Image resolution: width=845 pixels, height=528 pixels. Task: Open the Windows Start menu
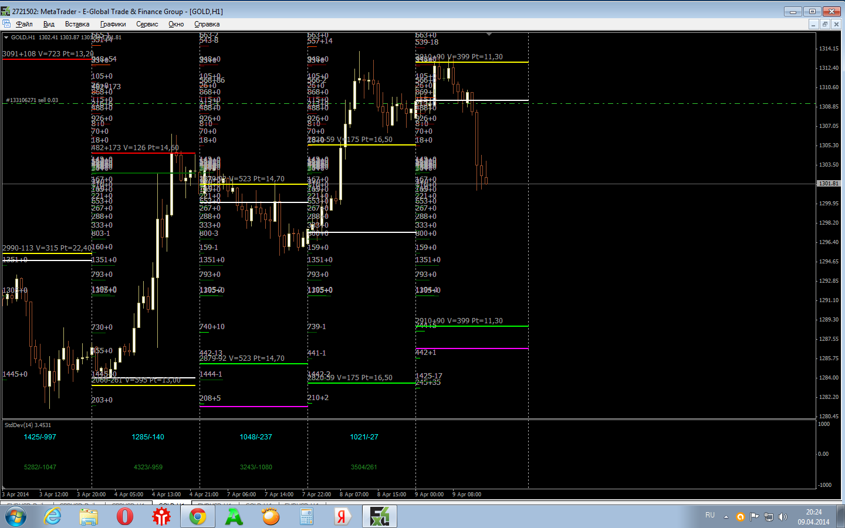(x=16, y=517)
